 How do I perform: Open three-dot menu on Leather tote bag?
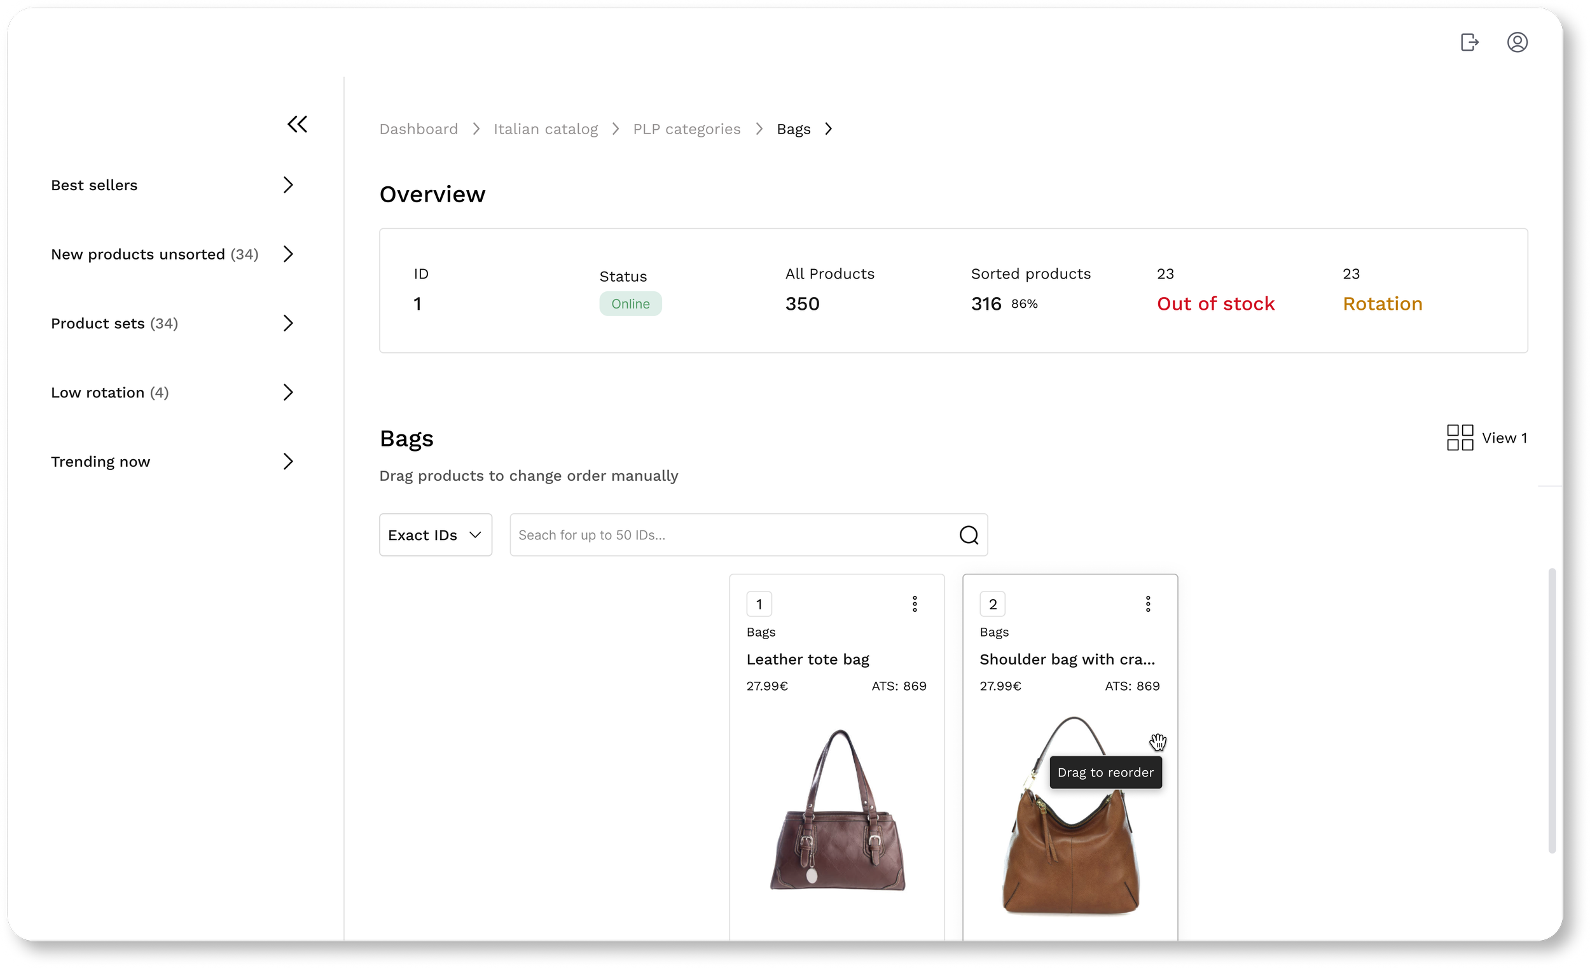[x=915, y=604]
